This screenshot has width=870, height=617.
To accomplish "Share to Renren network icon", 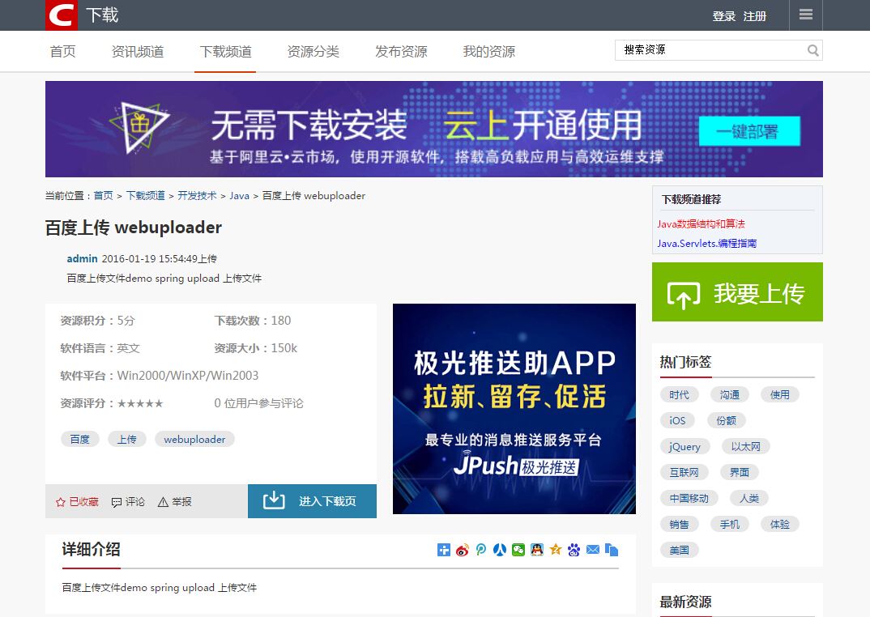I will 499,550.
